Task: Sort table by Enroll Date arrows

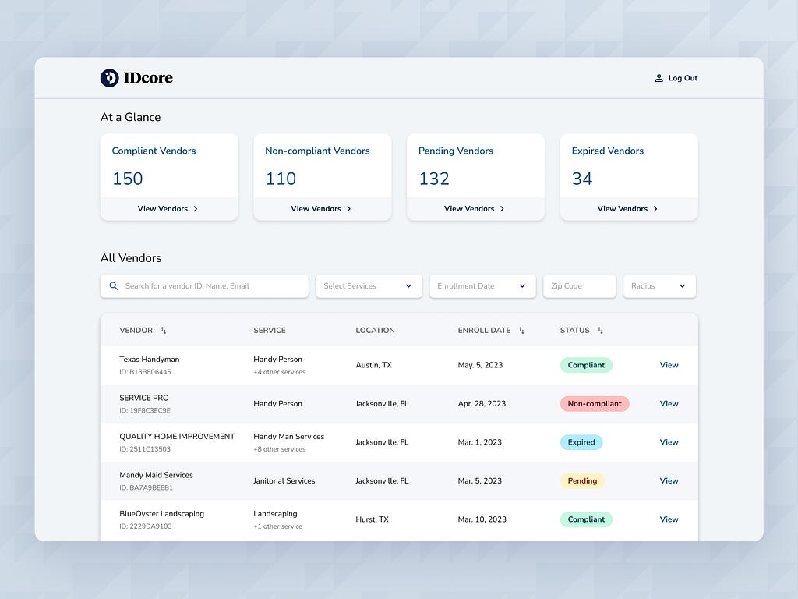Action: [521, 331]
